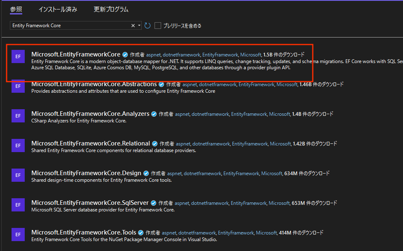Select the EntityFrameworkCore.Design package icon
The width and height of the screenshot is (403, 251).
tap(18, 175)
